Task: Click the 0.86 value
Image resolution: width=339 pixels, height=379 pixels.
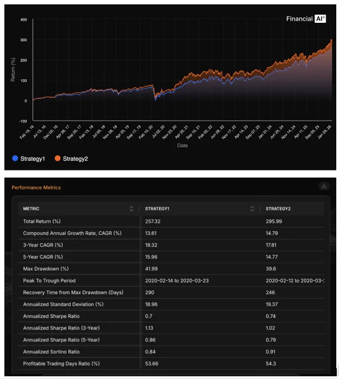Action: [x=150, y=340]
